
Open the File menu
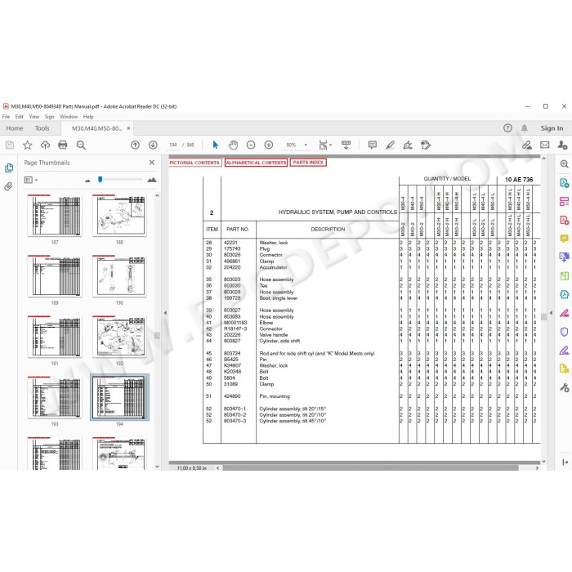6,117
